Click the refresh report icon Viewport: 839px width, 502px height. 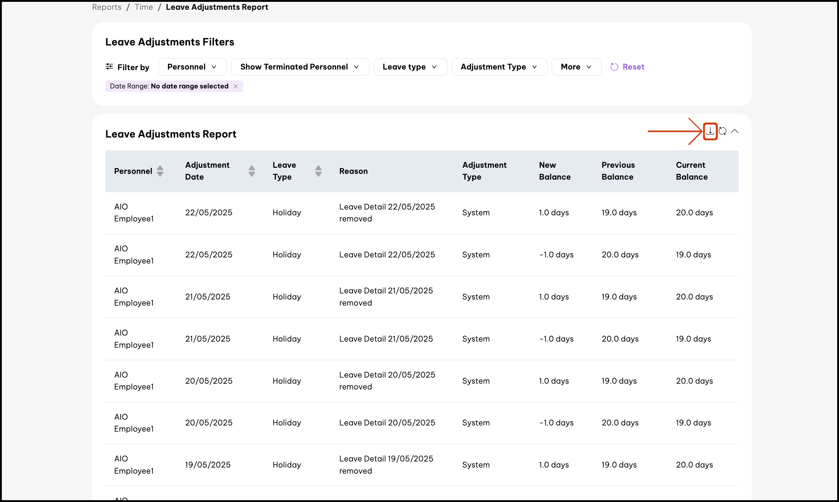click(722, 131)
